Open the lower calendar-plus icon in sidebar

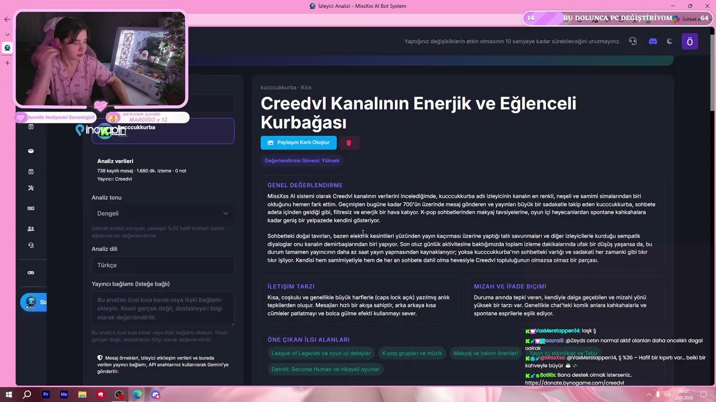coord(31,171)
